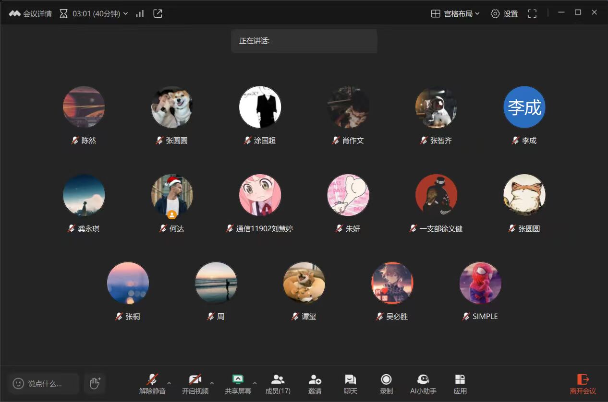Open the 邀请 invite dialog
Screen dimensions: 608x402
(x=315, y=384)
